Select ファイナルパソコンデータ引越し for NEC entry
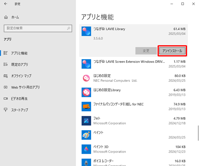This screenshot has width=199, height=166. [x=119, y=104]
